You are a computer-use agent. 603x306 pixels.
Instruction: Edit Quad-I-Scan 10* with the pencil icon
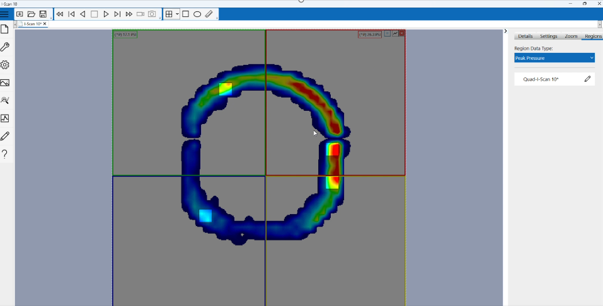587,79
